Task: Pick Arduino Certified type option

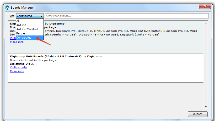Action: coord(30,29)
